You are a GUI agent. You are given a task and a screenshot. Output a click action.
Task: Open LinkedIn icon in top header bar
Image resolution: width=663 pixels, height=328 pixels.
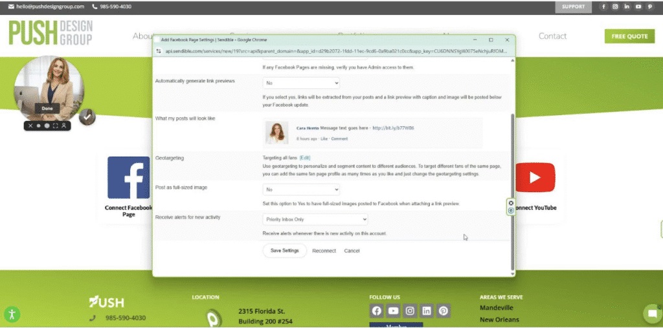(627, 6)
